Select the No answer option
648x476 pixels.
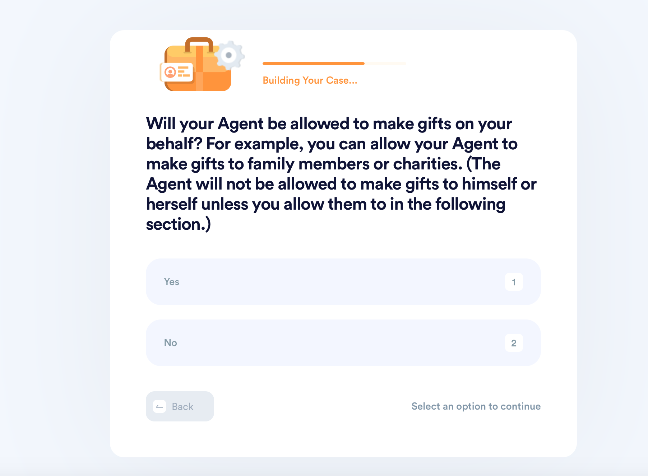(343, 343)
